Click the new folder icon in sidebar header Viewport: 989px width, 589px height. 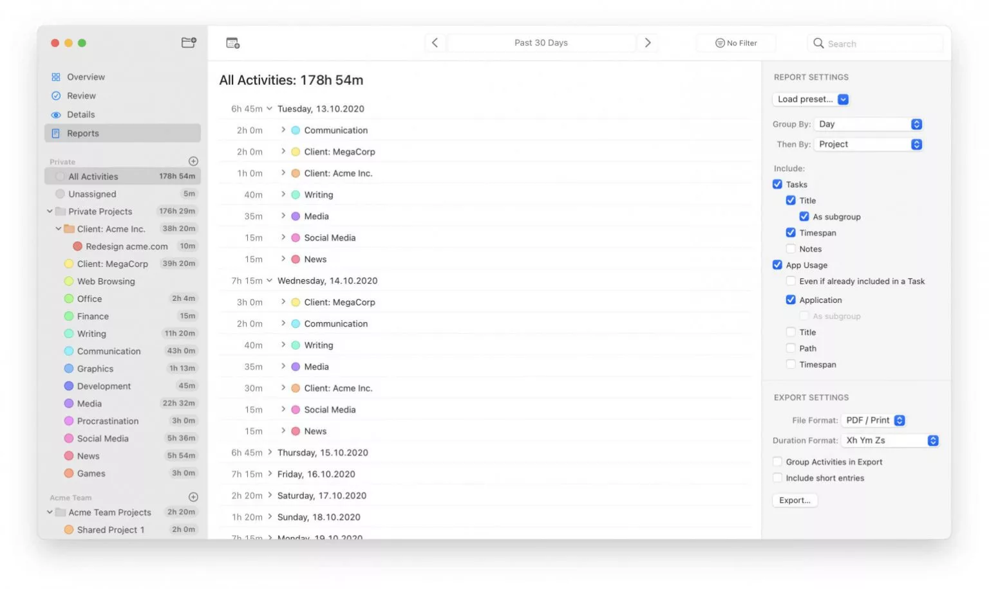pos(189,42)
